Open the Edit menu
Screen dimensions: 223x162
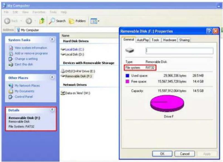click(x=15, y=12)
